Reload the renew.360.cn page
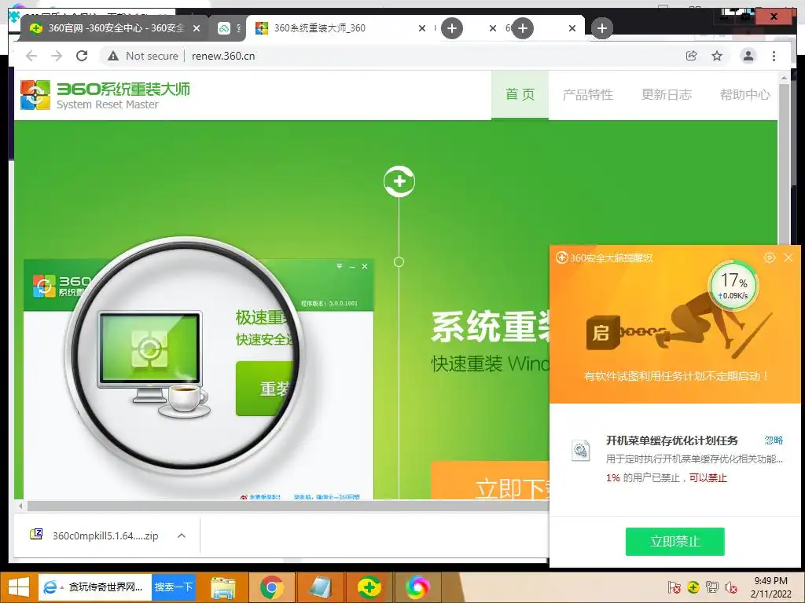The width and height of the screenshot is (805, 603). tap(82, 56)
